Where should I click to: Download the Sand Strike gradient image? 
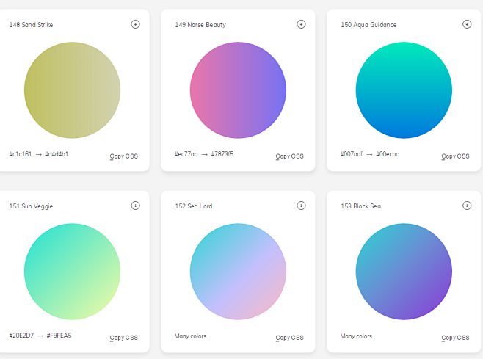pos(135,24)
